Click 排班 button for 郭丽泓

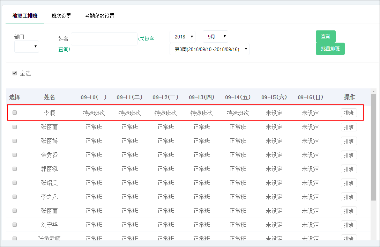(x=349, y=169)
